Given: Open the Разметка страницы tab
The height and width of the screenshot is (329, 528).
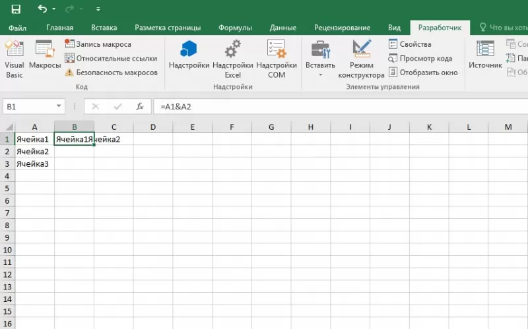Looking at the screenshot, I should click(x=168, y=28).
